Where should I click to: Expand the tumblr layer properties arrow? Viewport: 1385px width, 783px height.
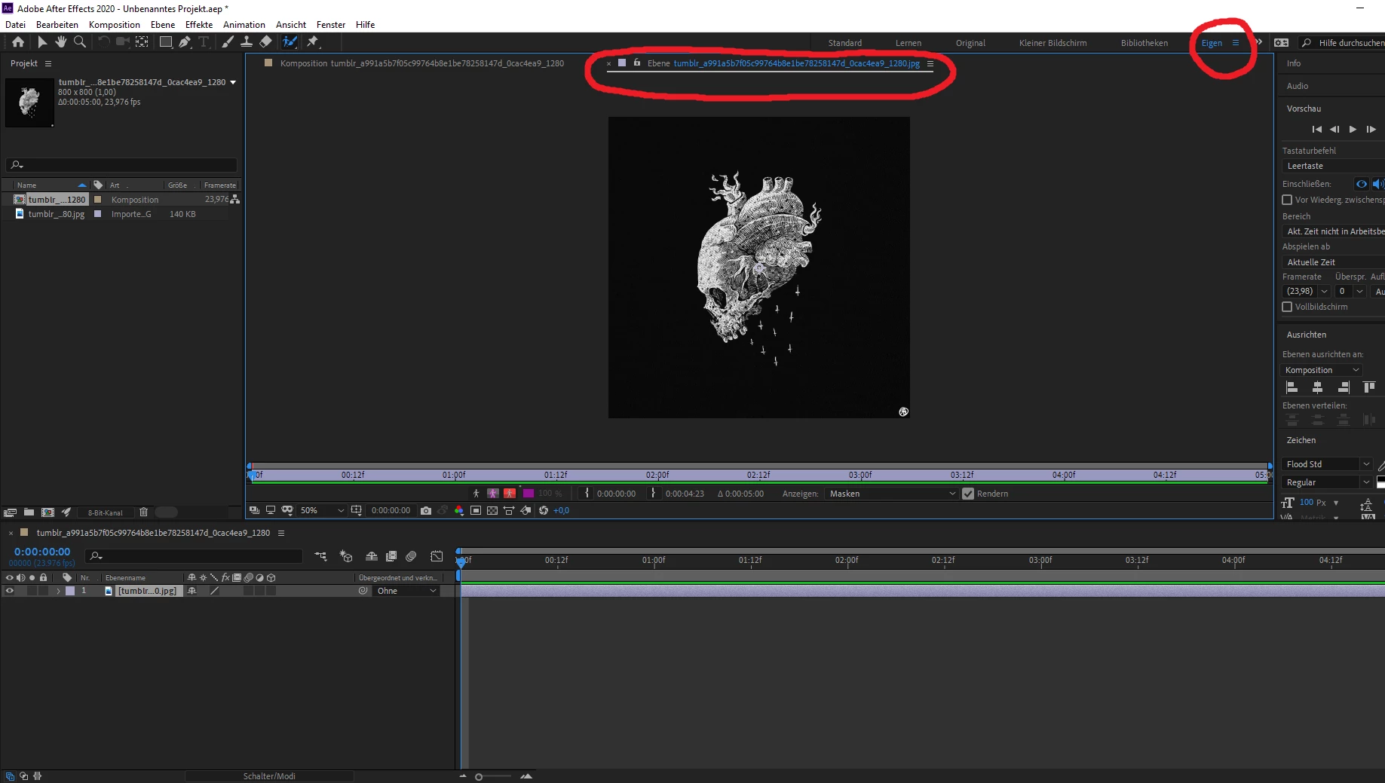point(58,591)
